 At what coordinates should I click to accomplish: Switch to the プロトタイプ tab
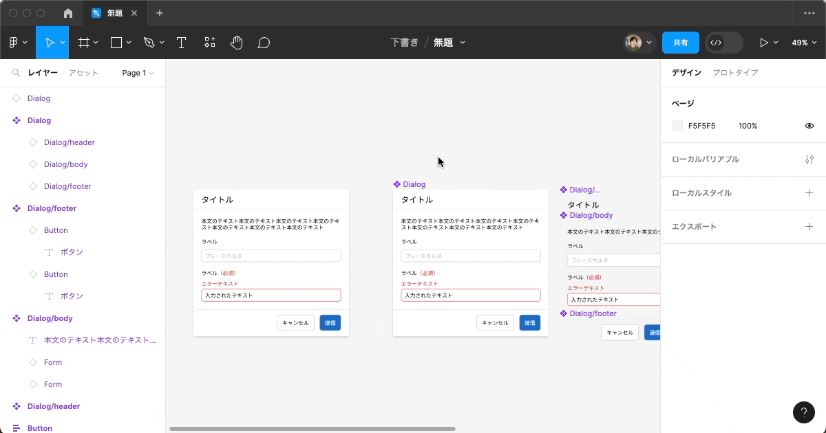click(x=735, y=73)
